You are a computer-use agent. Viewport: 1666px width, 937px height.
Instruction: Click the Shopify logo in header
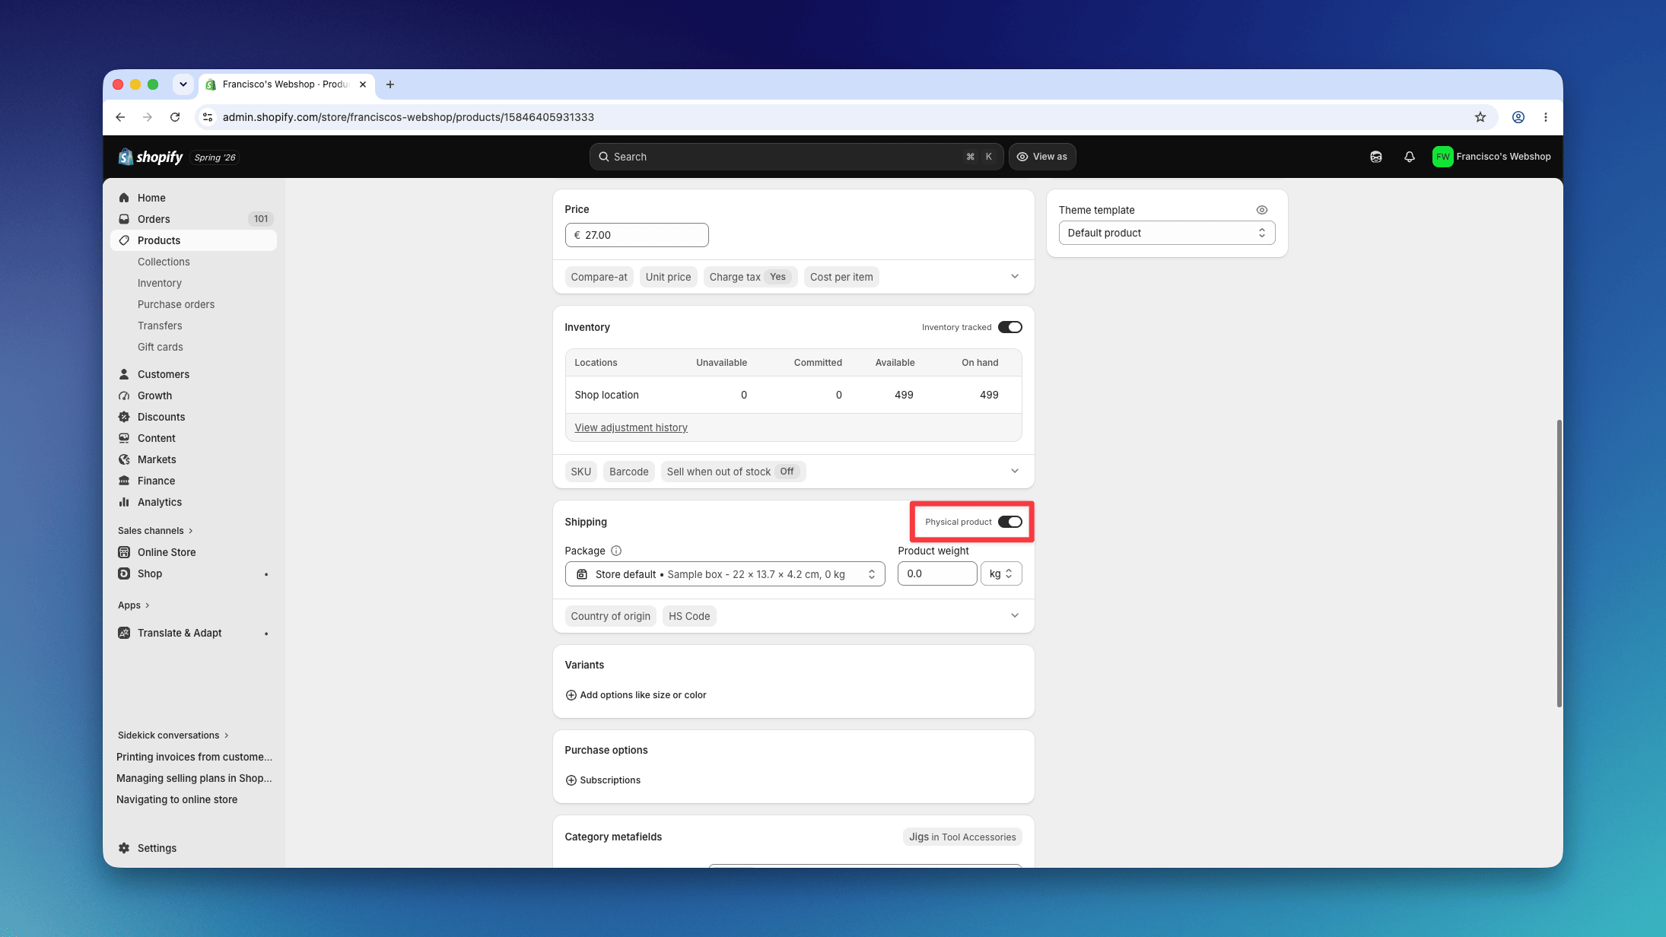click(x=151, y=157)
